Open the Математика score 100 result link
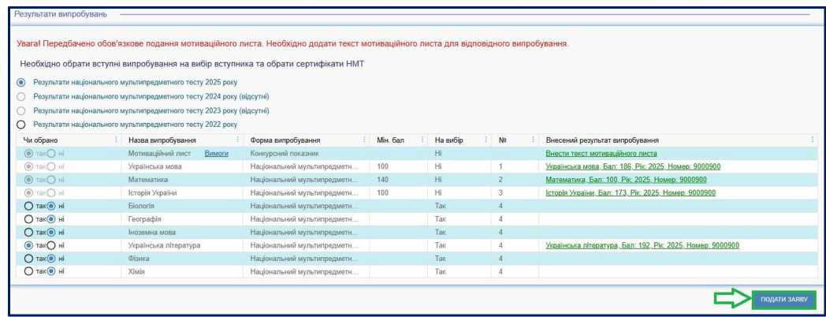 click(x=626, y=180)
